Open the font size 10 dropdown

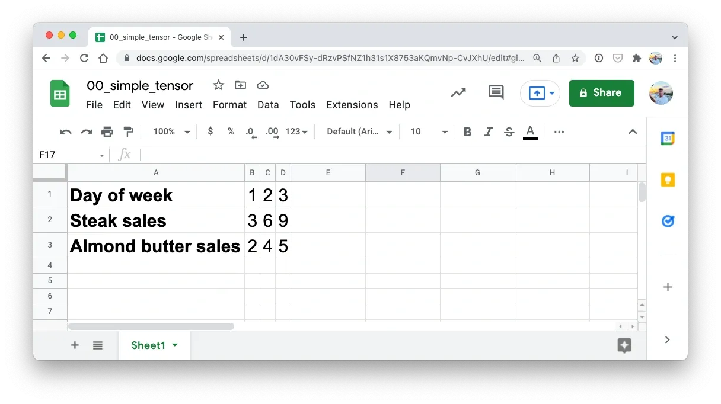tap(429, 132)
